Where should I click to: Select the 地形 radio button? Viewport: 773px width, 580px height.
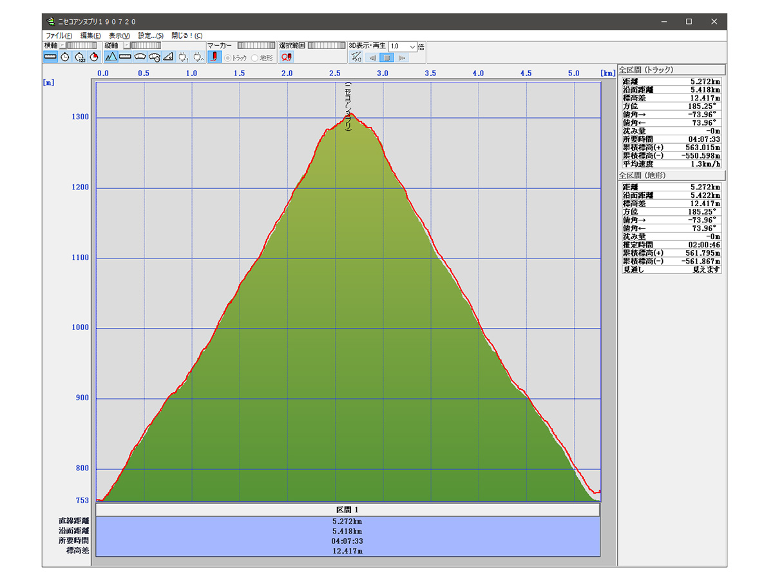tap(255, 58)
